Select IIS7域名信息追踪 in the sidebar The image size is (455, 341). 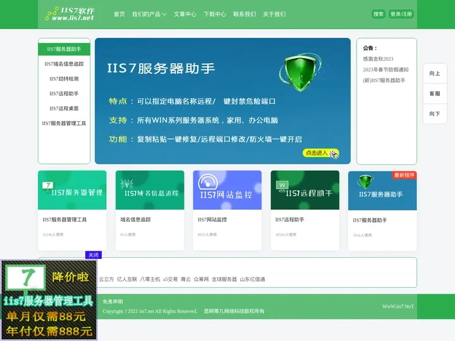tap(64, 64)
